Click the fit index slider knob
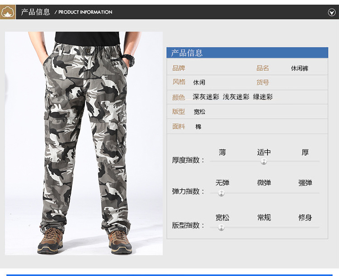Viewport: 339px width, 276px height. point(221,227)
